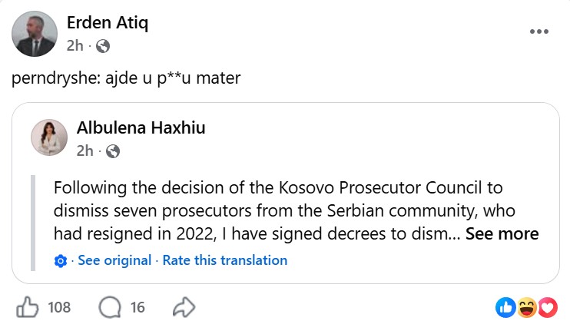Click Albulena Haxhiu's profile picture
The image size is (570, 334).
tap(49, 137)
